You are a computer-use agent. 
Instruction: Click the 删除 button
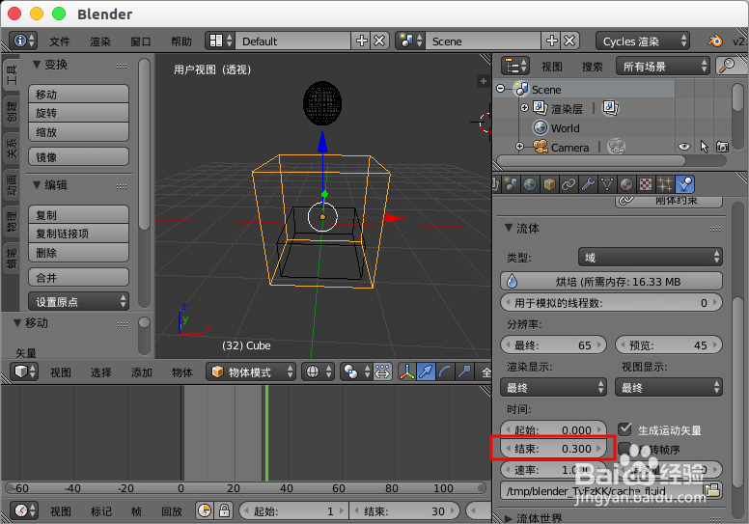[79, 252]
